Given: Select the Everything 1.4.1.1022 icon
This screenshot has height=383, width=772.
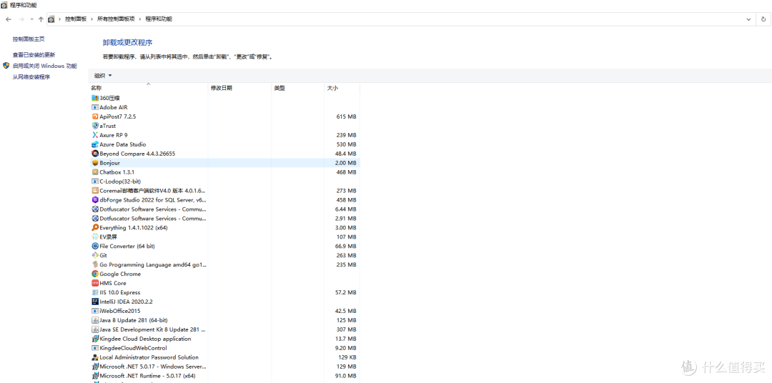Looking at the screenshot, I should pos(95,227).
